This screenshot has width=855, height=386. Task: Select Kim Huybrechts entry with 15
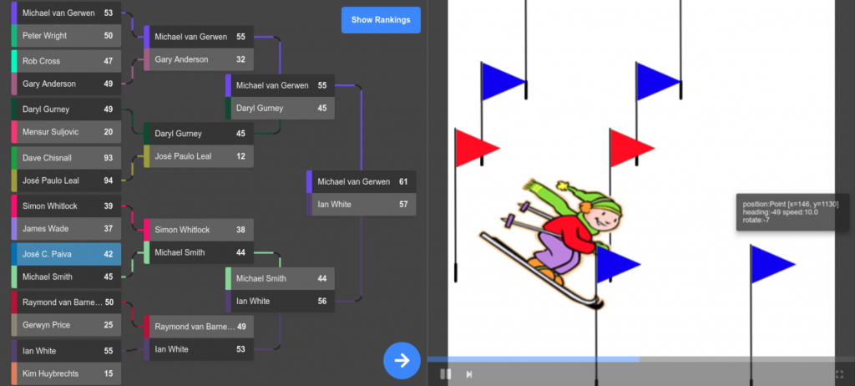click(x=66, y=373)
